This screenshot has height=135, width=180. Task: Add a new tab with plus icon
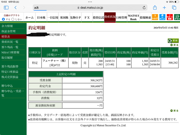pyautogui.click(x=164, y=8)
